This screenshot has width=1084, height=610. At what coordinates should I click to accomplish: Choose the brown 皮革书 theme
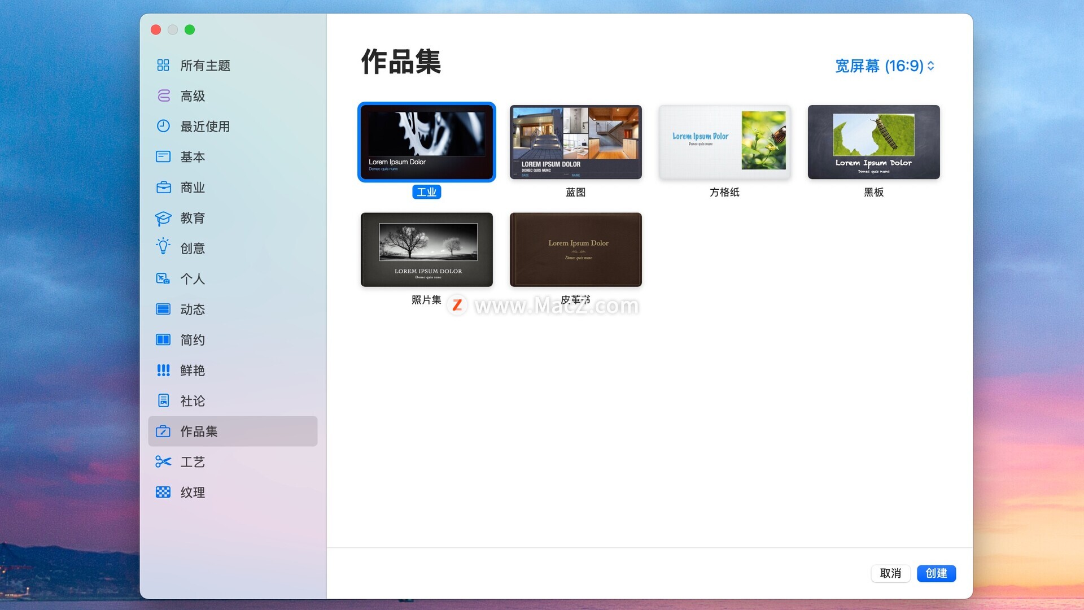(575, 250)
